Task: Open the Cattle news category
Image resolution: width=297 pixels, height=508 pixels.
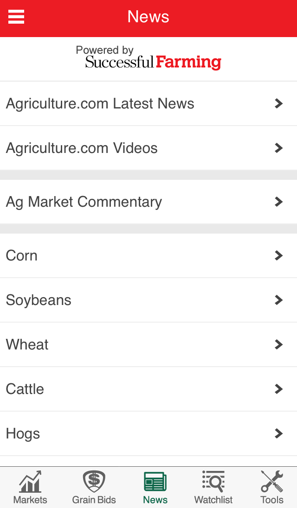Action: coord(25,389)
